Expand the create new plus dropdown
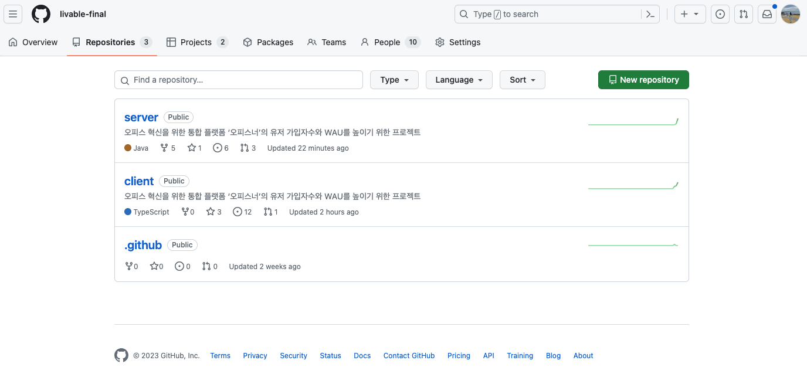The image size is (807, 374). pyautogui.click(x=690, y=14)
